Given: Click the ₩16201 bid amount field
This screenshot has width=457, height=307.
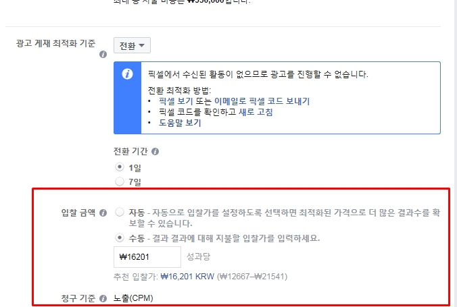Looking at the screenshot, I should (x=147, y=257).
